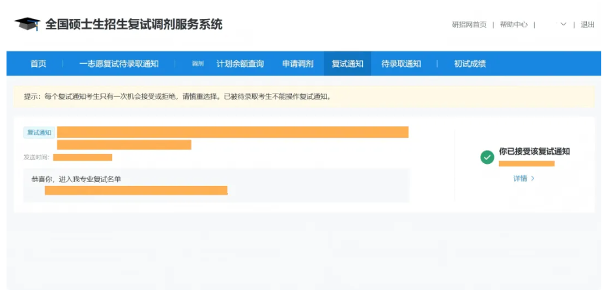Click the 恭喜你，进入我专业复试名单 message
Screen dimensions: 613x301
[x=76, y=179]
